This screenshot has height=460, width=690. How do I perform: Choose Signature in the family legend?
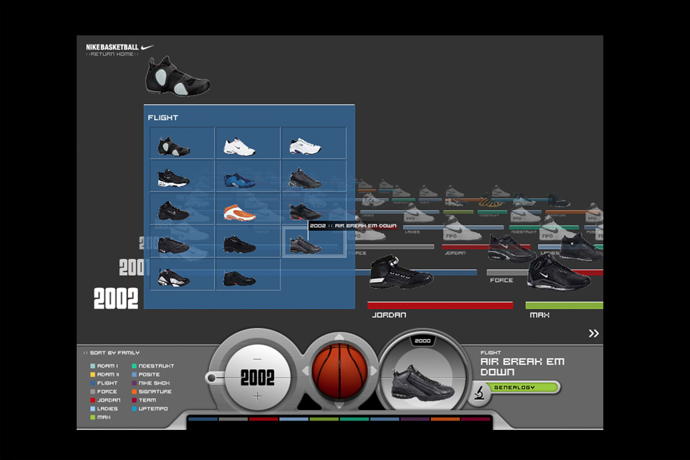coord(152,392)
